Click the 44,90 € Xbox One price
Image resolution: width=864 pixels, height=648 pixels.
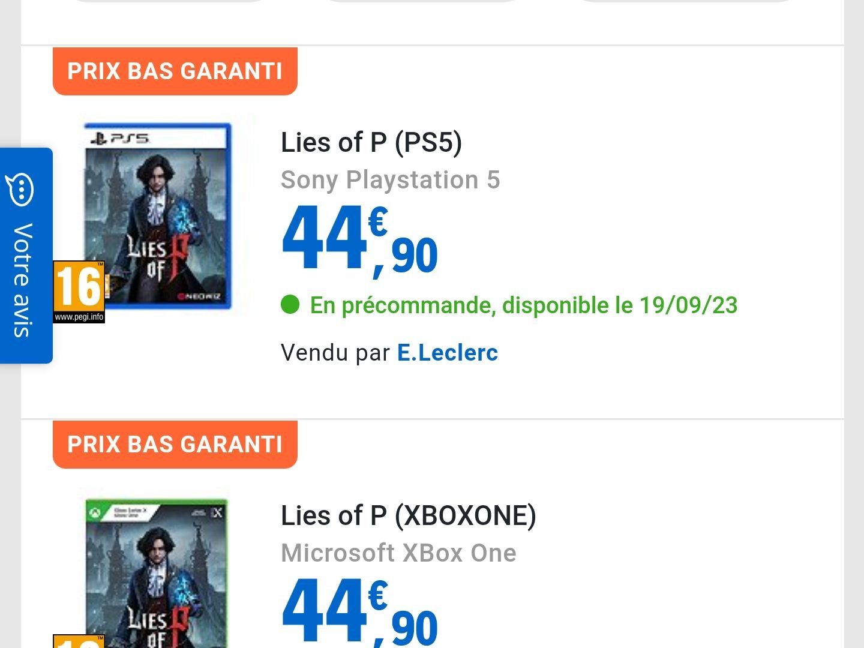(x=360, y=613)
